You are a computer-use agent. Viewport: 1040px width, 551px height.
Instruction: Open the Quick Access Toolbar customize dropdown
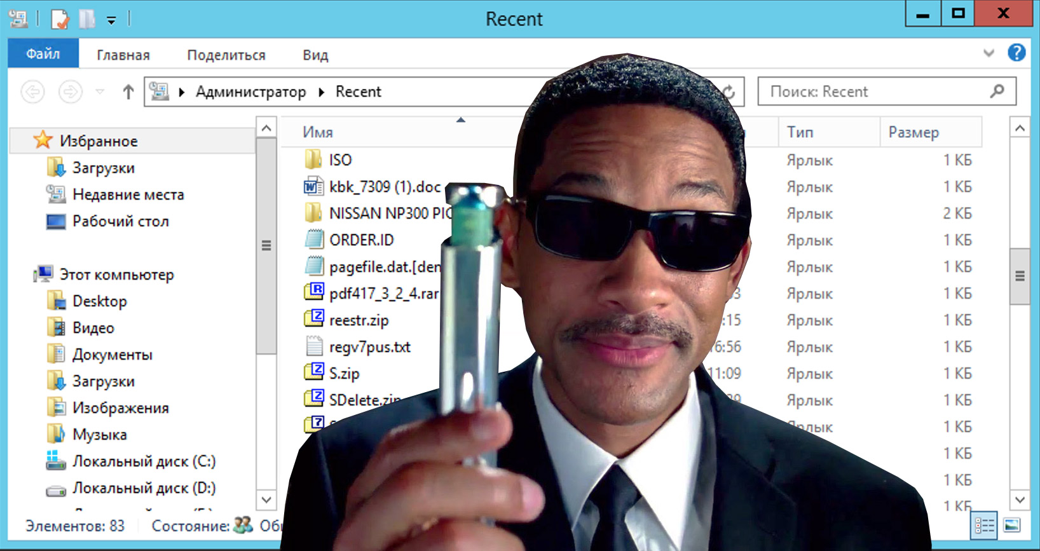[x=111, y=20]
